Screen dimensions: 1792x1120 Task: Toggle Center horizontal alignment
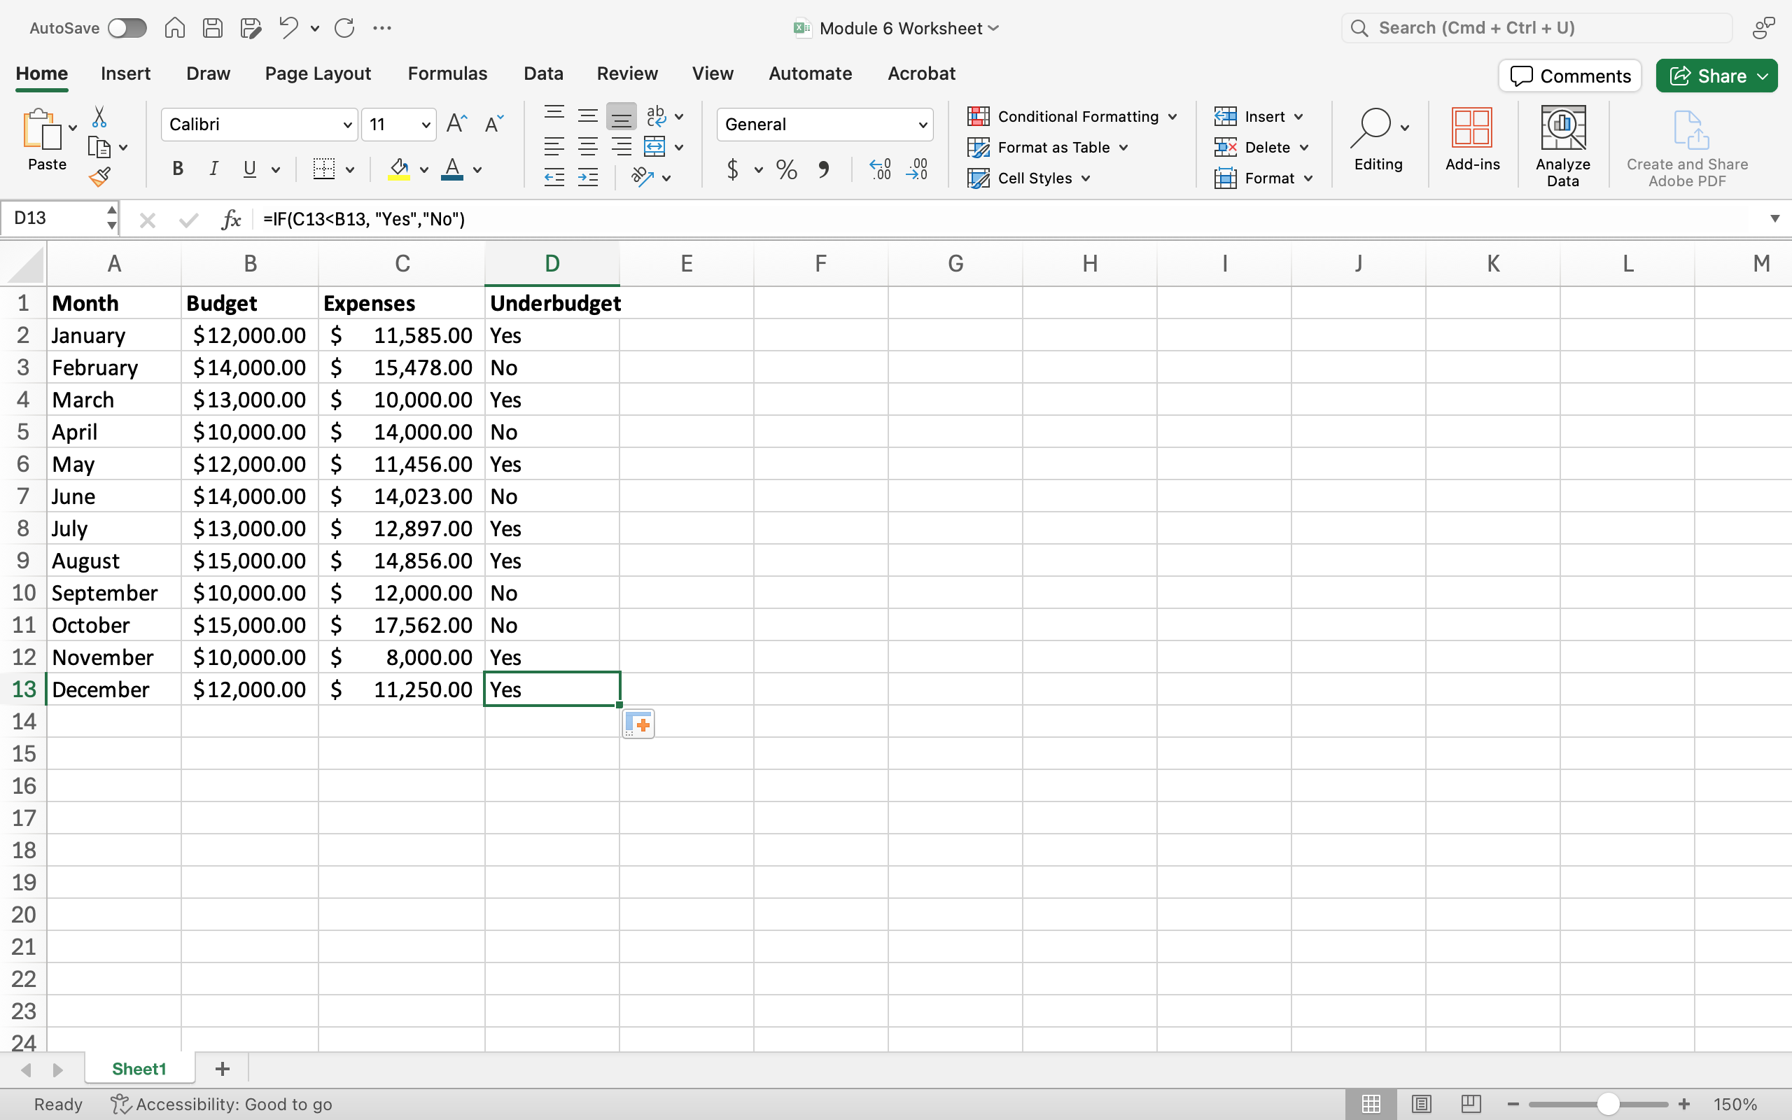[588, 147]
